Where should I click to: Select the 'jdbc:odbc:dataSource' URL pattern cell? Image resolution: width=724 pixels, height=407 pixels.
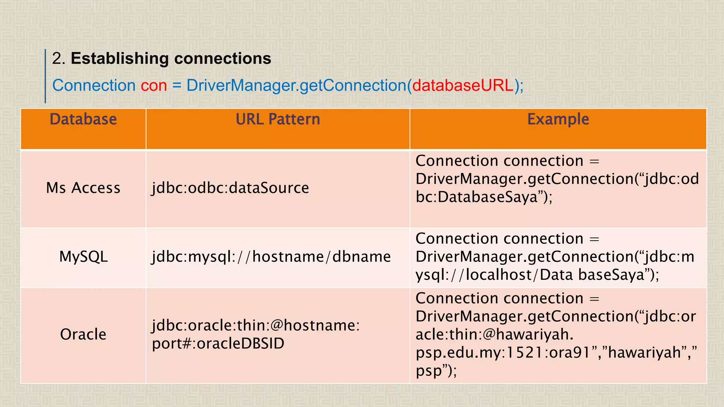tap(278, 189)
